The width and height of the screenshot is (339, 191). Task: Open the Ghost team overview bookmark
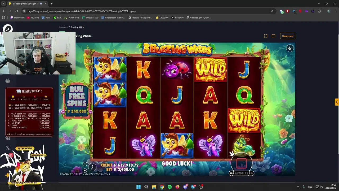click(113, 18)
